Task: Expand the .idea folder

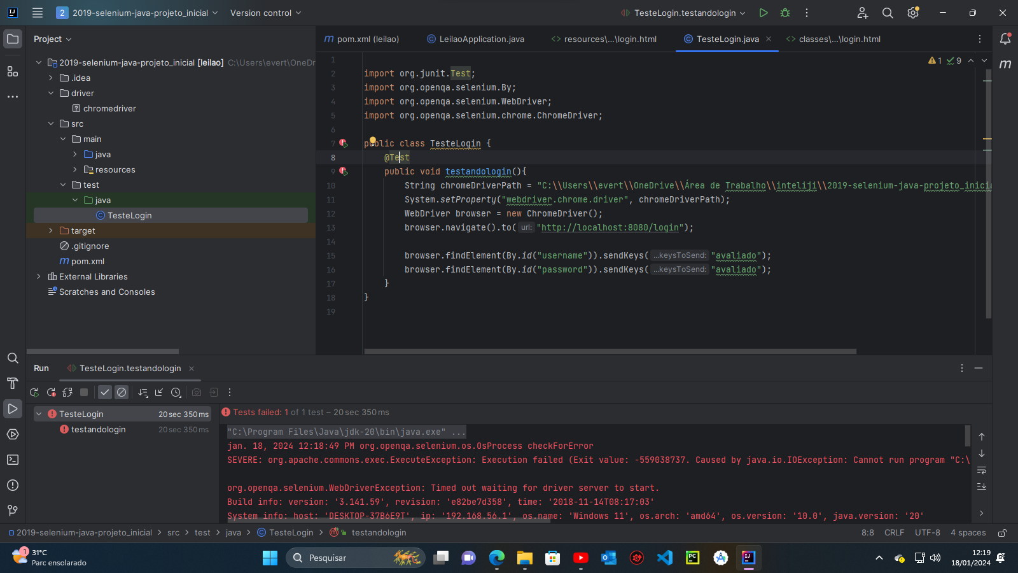Action: pyautogui.click(x=51, y=78)
